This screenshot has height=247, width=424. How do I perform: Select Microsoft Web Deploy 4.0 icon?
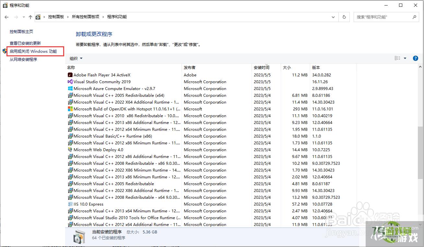click(70, 150)
